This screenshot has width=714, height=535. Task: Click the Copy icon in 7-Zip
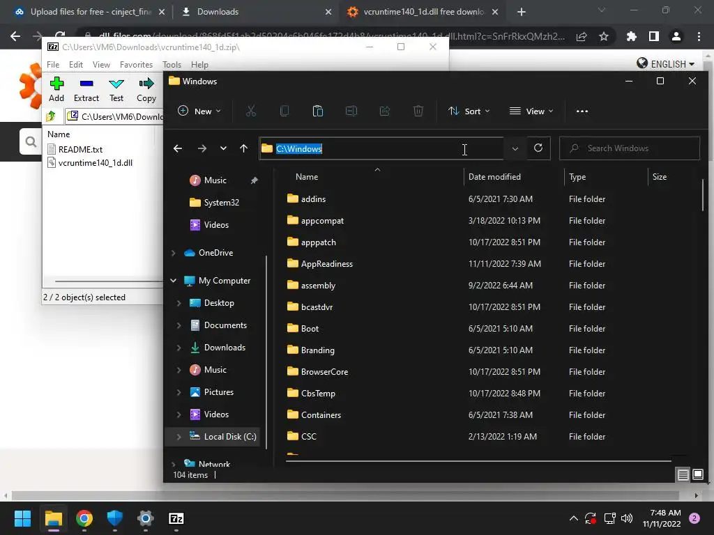pyautogui.click(x=146, y=84)
